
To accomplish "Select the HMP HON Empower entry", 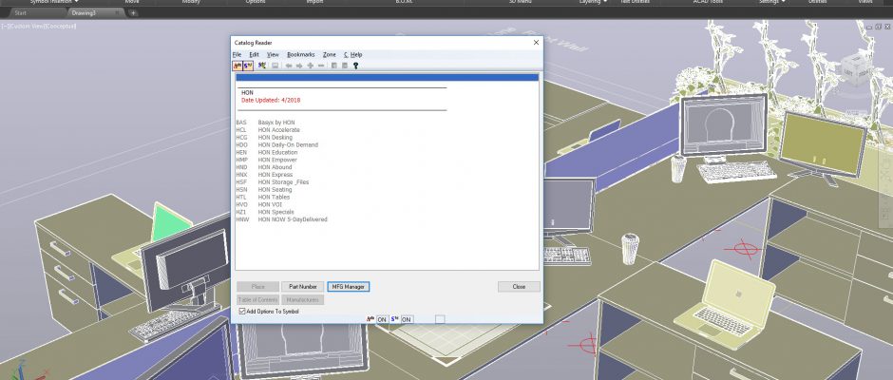I will pyautogui.click(x=267, y=160).
